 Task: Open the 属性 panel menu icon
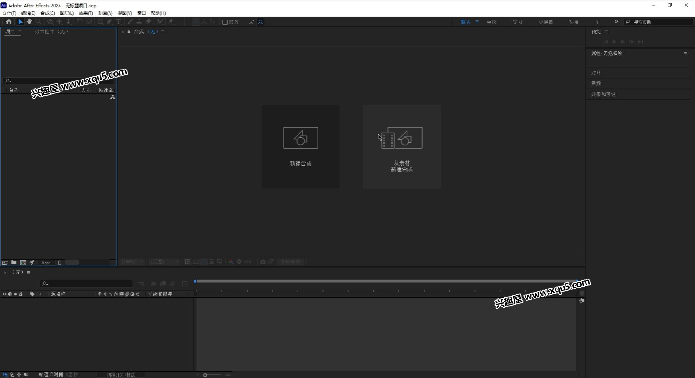685,54
